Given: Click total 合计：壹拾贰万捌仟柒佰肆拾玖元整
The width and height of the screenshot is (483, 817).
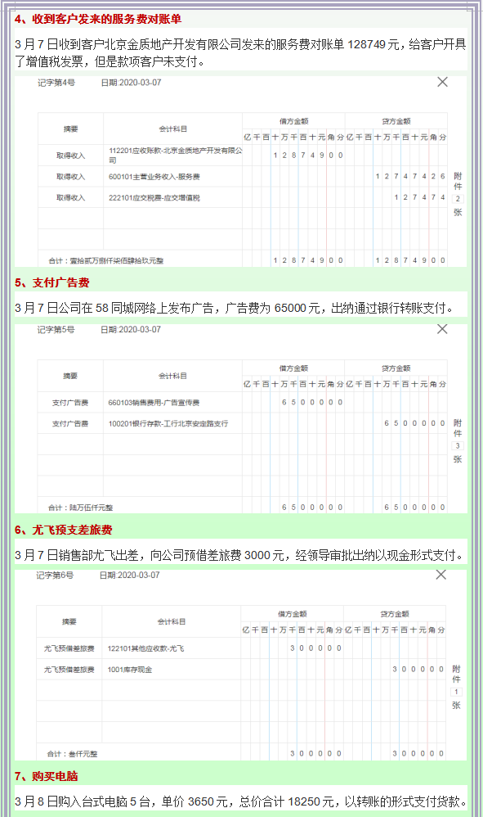Looking at the screenshot, I should coord(106,260).
